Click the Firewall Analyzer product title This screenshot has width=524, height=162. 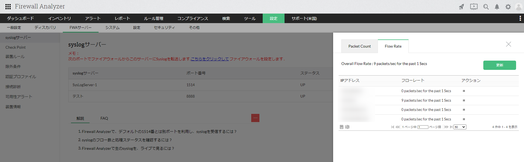click(x=40, y=6)
